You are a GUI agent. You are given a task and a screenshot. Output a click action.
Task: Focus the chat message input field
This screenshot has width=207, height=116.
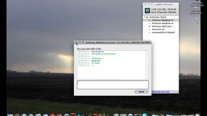point(113,85)
